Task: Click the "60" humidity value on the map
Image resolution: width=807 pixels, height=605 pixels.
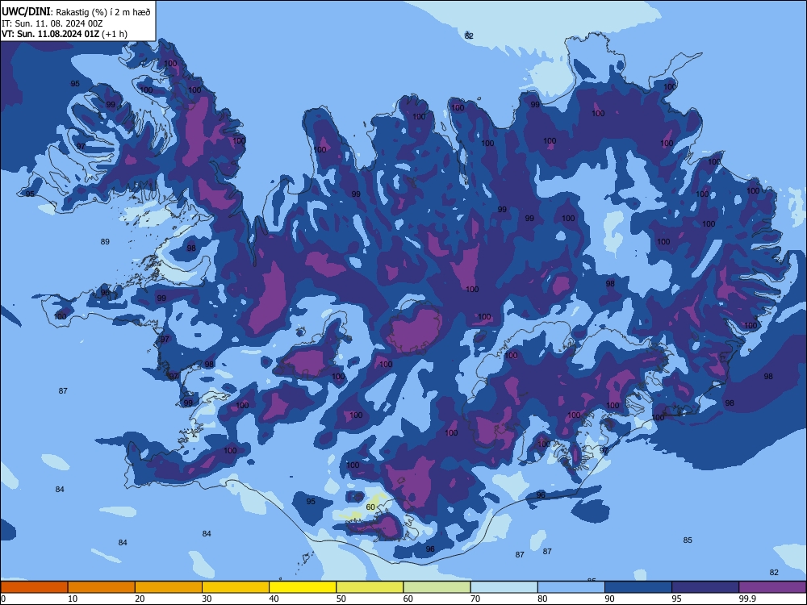Action: 370,507
